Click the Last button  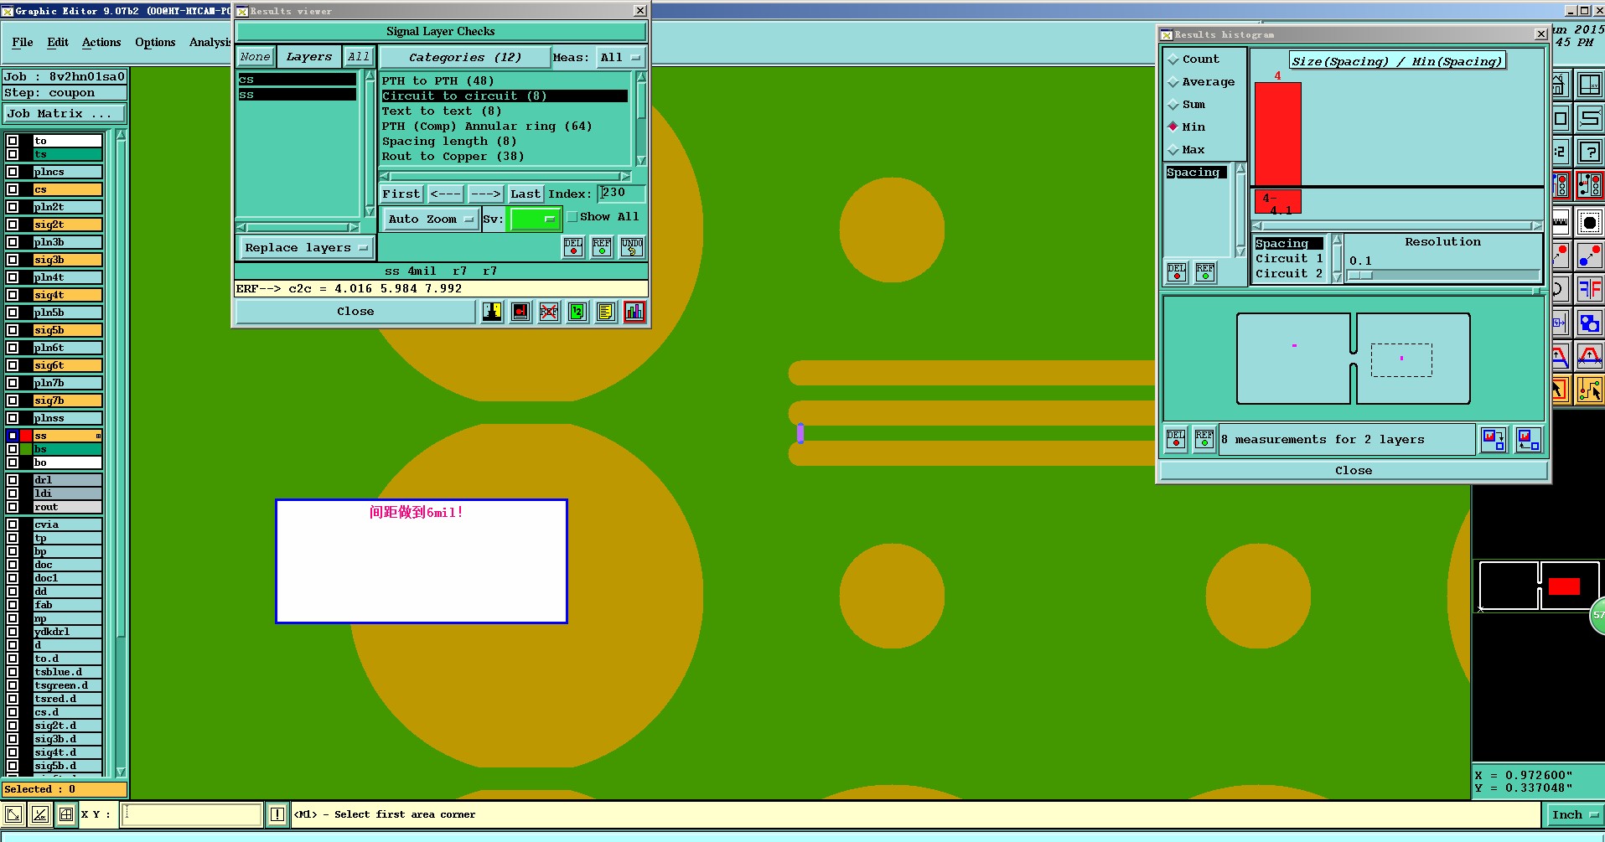(526, 194)
